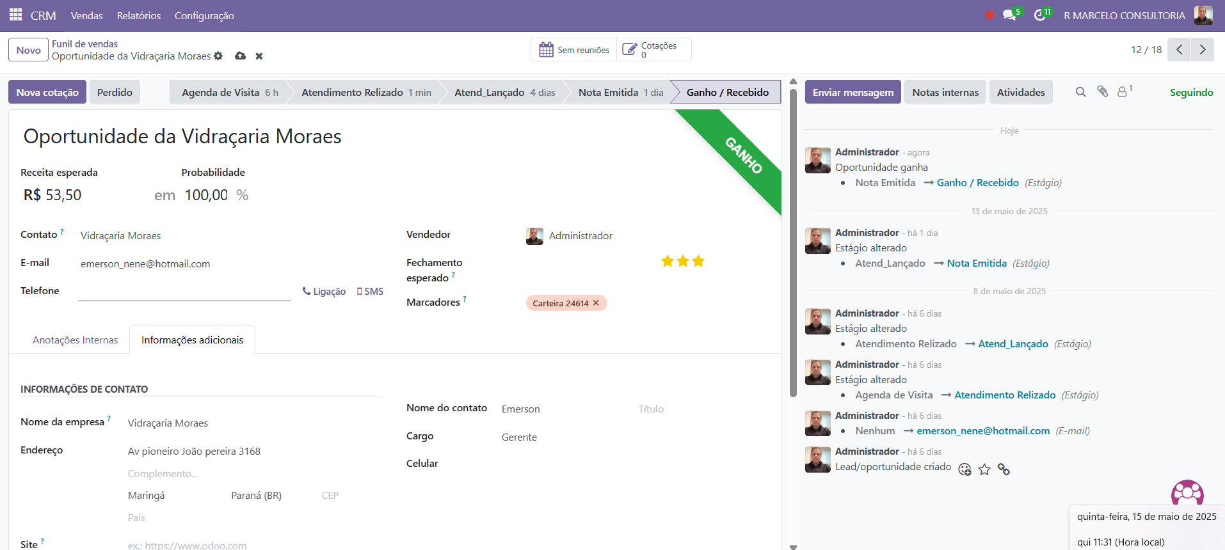Click the gear icon beside the opportunity name
The height and width of the screenshot is (550, 1225).
tap(218, 56)
